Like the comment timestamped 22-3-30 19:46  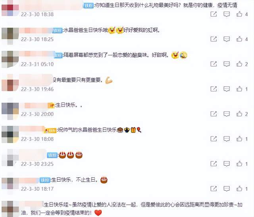point(239,89)
